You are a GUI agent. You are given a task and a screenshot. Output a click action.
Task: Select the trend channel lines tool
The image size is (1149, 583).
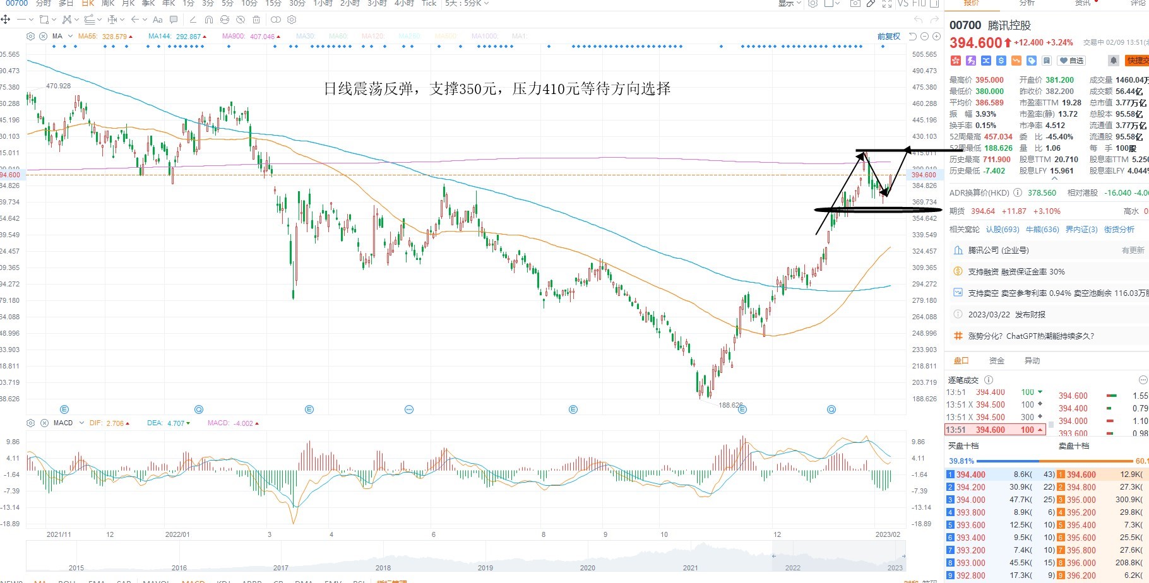coord(89,20)
